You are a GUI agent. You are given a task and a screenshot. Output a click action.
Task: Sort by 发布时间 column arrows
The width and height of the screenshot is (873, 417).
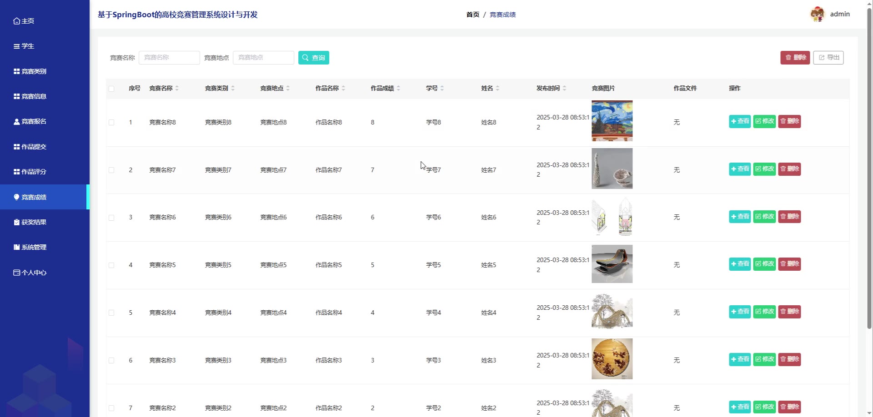564,88
